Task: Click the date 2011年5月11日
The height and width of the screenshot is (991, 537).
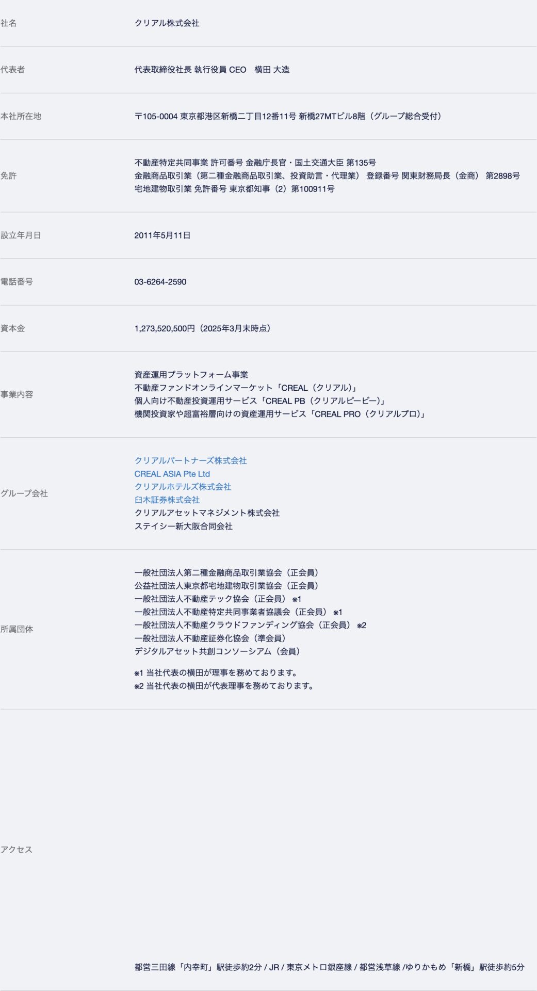Action: point(162,235)
